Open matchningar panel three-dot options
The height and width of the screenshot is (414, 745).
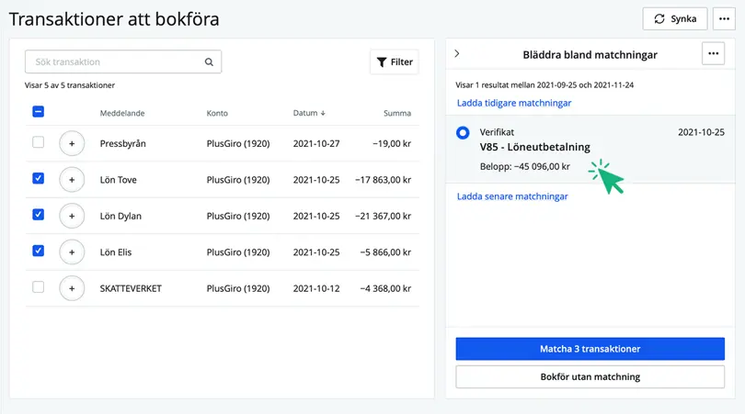pyautogui.click(x=713, y=54)
